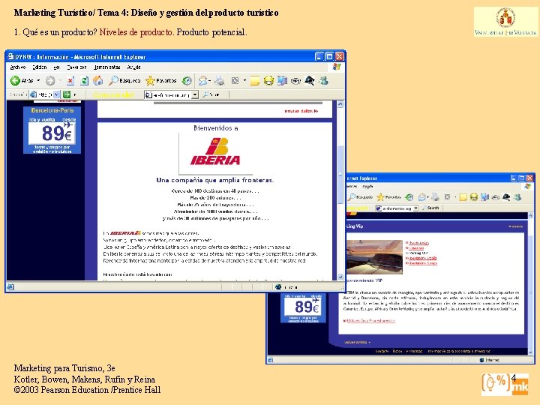
Task: Click Favoritos star button in DYNW window toolbar
Action: (x=160, y=80)
